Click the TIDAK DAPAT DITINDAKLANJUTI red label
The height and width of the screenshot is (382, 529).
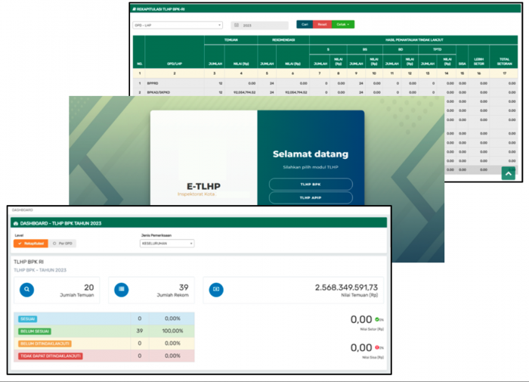49,356
